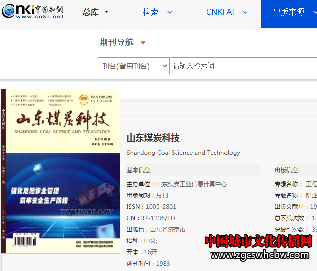Open the CNKI AI menu
Screen dimensions: 317x271
pos(220,12)
